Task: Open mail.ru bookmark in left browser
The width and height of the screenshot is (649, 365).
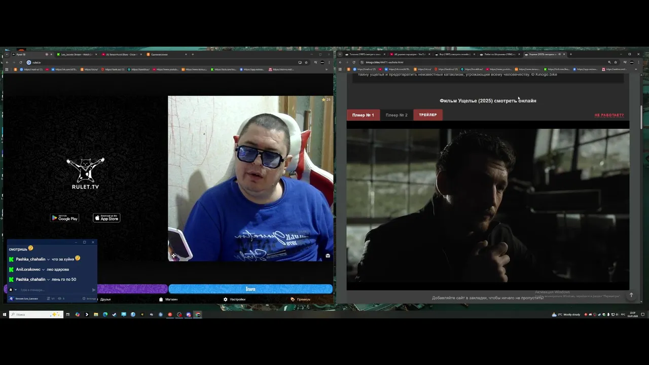Action: (31, 69)
